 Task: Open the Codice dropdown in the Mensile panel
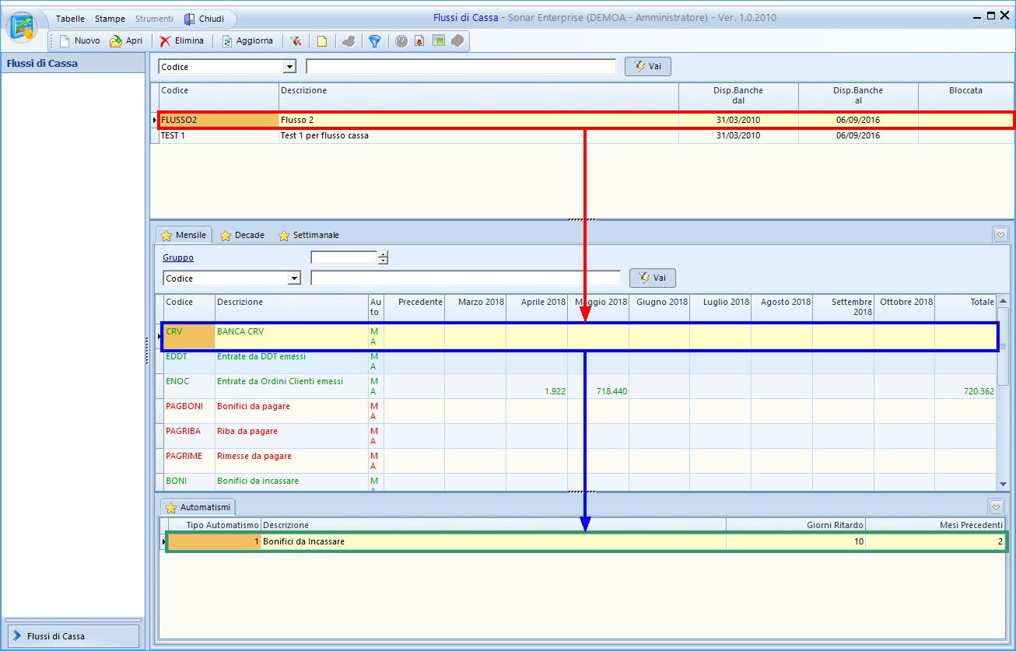[x=294, y=278]
